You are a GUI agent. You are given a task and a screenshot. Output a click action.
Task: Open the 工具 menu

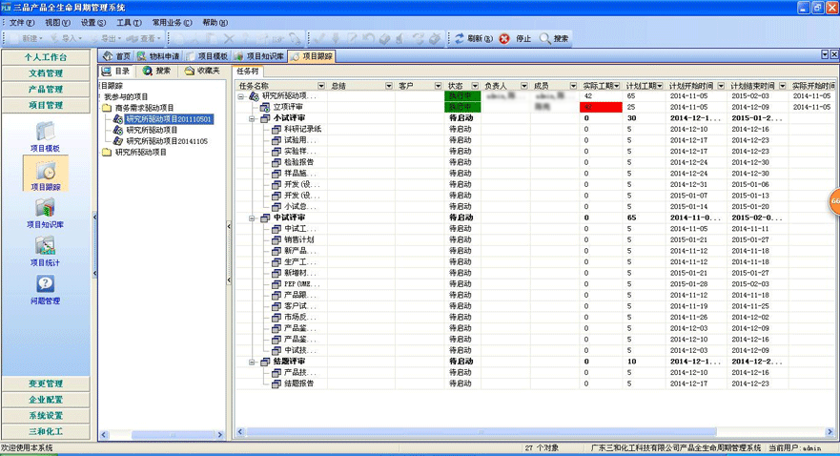point(129,21)
